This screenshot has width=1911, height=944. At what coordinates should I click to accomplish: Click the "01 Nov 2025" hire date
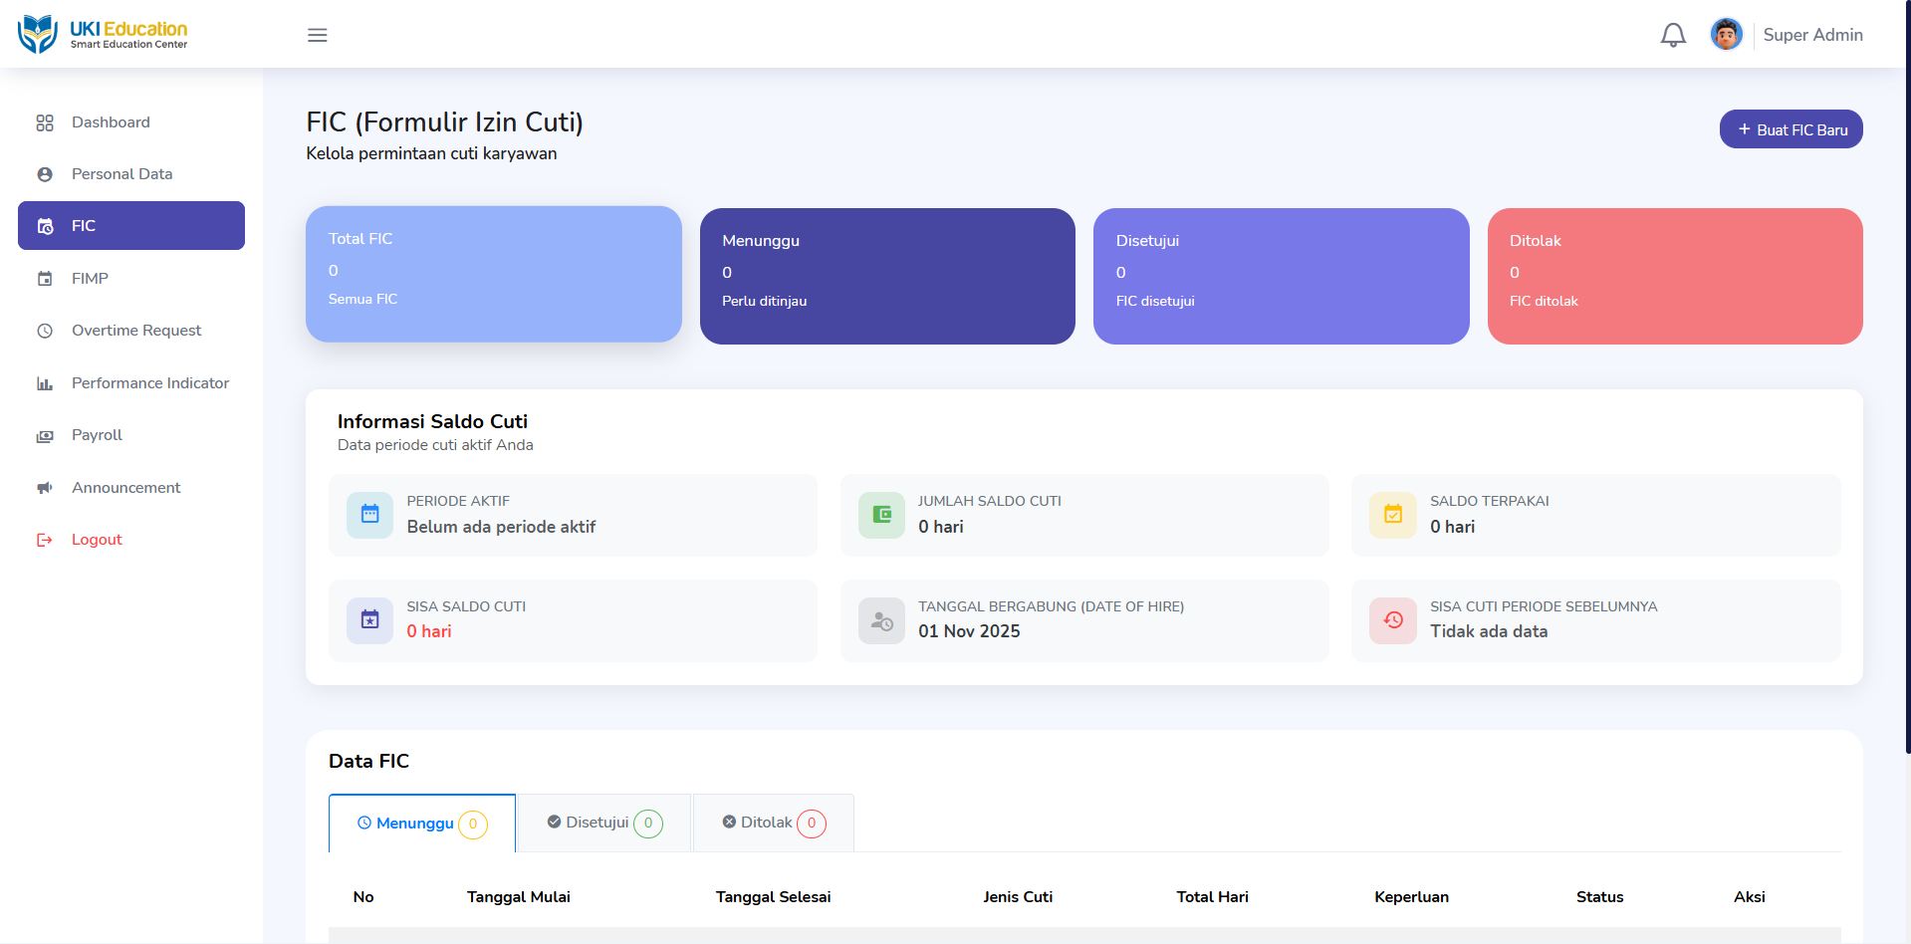pyautogui.click(x=969, y=631)
